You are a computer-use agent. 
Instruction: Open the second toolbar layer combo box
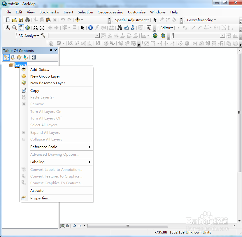point(199,36)
